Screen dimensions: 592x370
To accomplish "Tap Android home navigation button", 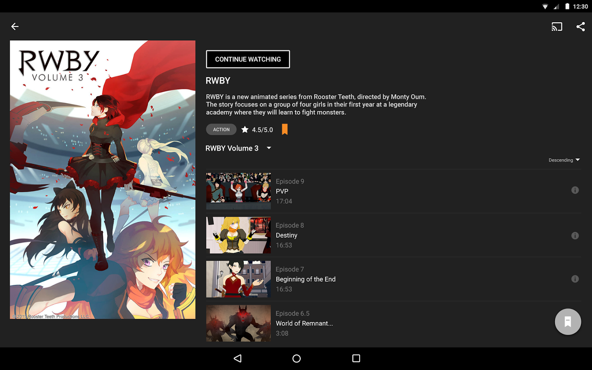I will point(296,358).
